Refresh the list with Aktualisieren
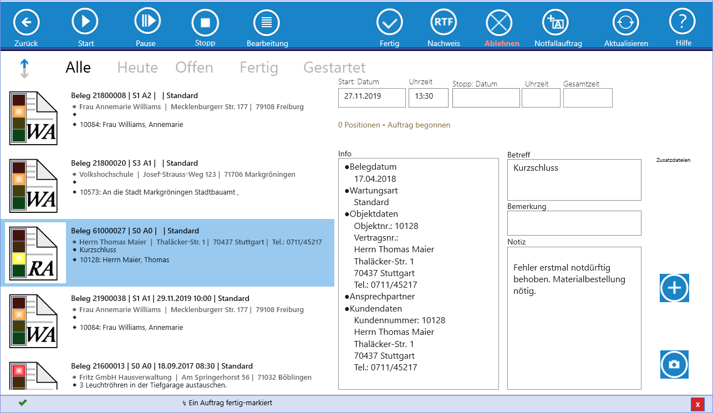 pyautogui.click(x=625, y=23)
